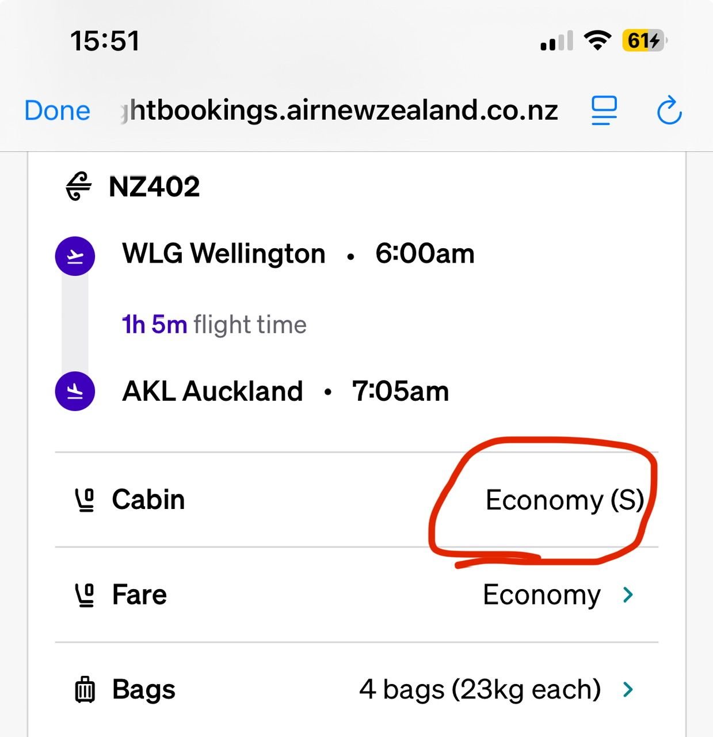Tap the seat icon beside Fare
Image resolution: width=713 pixels, height=737 pixels.
(85, 595)
